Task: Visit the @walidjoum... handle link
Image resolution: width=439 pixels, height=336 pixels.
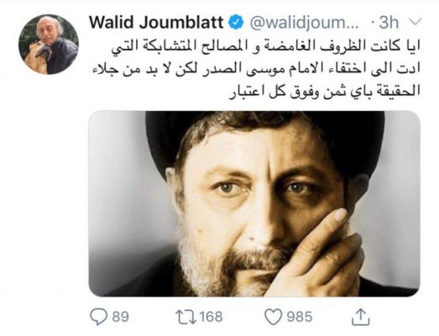Action: pyautogui.click(x=304, y=23)
